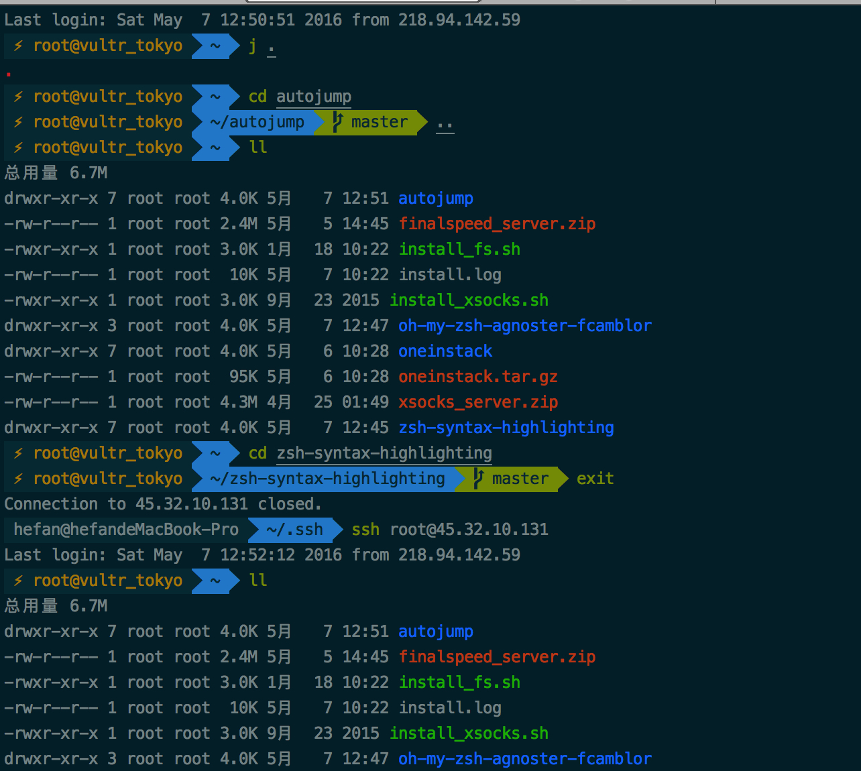The height and width of the screenshot is (771, 861).
Task: Select 'Connection to 45.32.10.131 closed.' line
Action: tap(163, 504)
